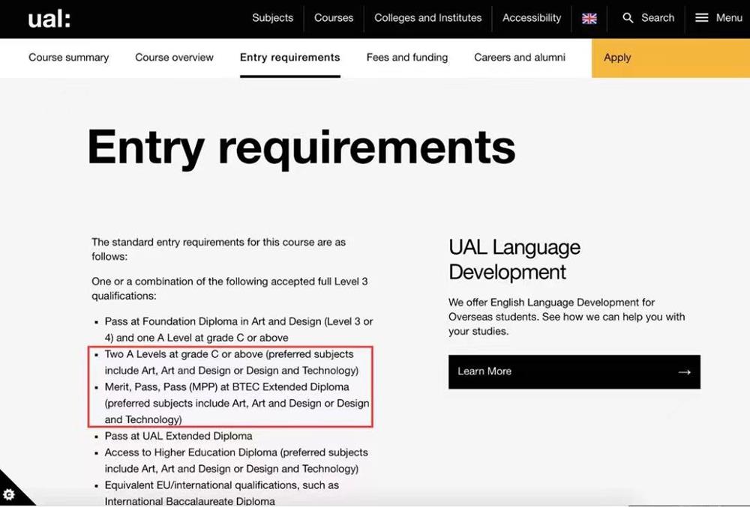Image resolution: width=750 pixels, height=507 pixels.
Task: Open the hamburger Menu icon
Action: [x=701, y=18]
